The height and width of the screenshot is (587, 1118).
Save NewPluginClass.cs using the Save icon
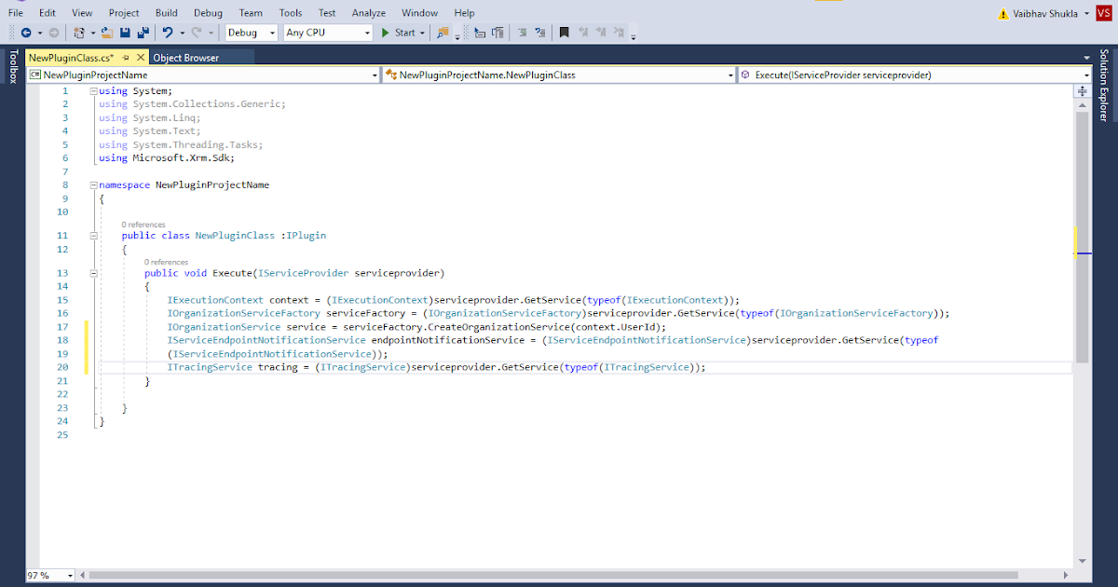(x=125, y=32)
